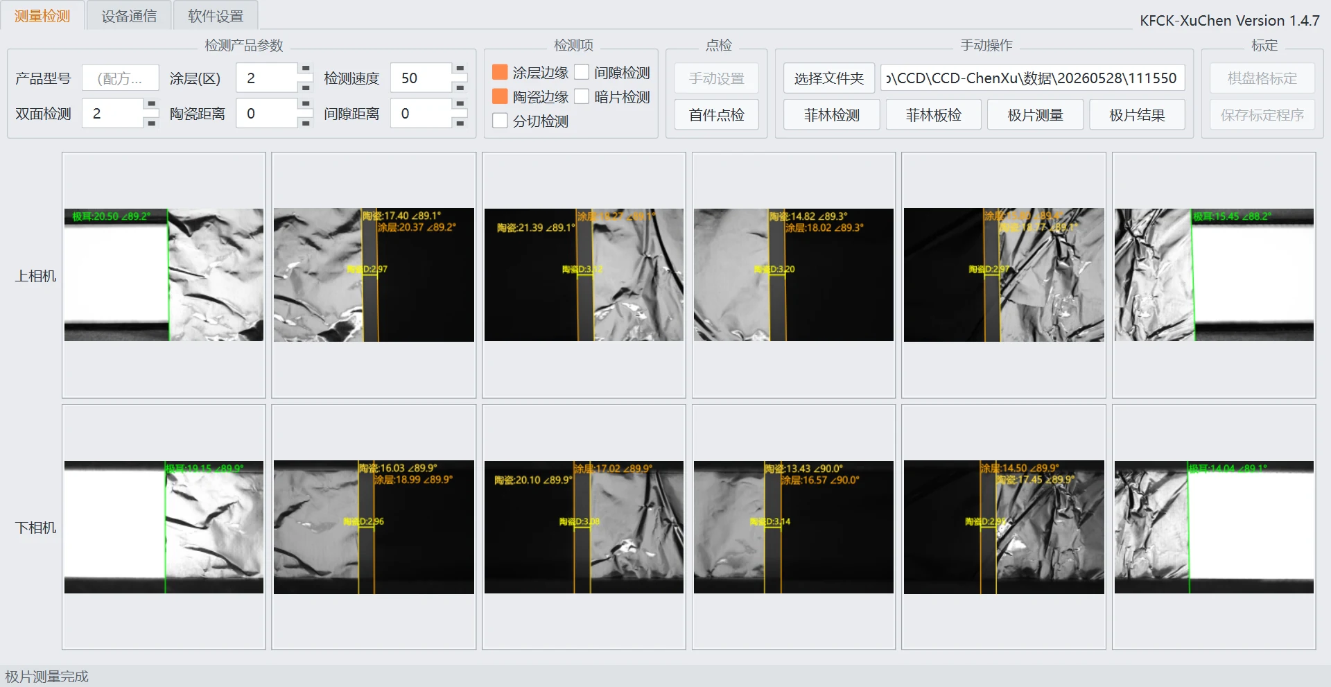Image resolution: width=1331 pixels, height=687 pixels.
Task: Decrease 双面检测 value with down arrow
Action: 152,122
